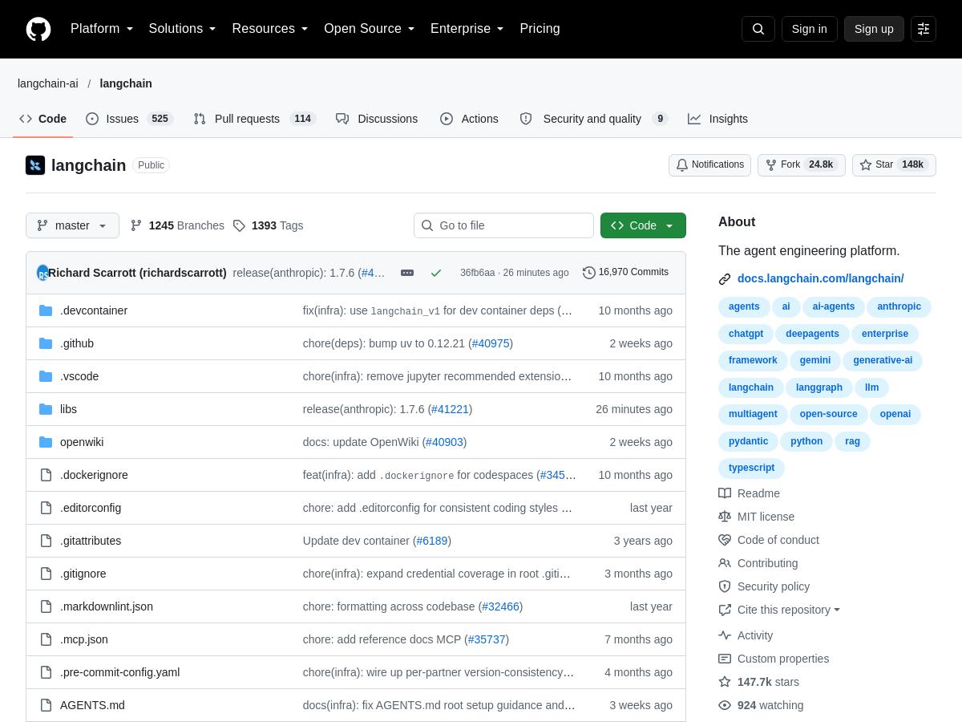Open the Pricing link
962x722 pixels.
(x=540, y=29)
